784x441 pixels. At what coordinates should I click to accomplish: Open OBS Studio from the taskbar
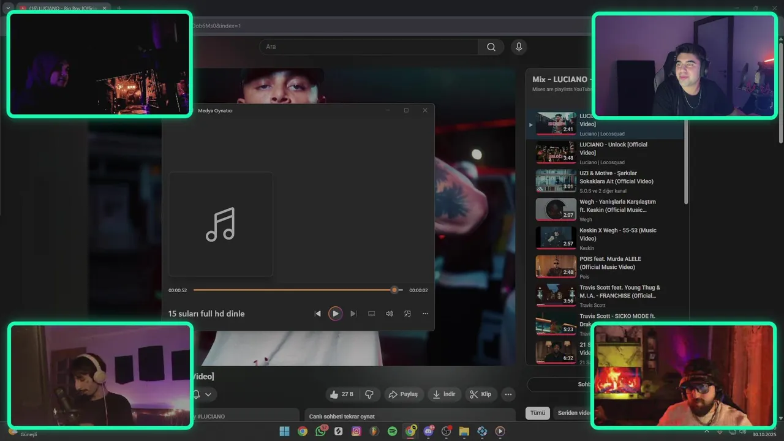pos(447,431)
